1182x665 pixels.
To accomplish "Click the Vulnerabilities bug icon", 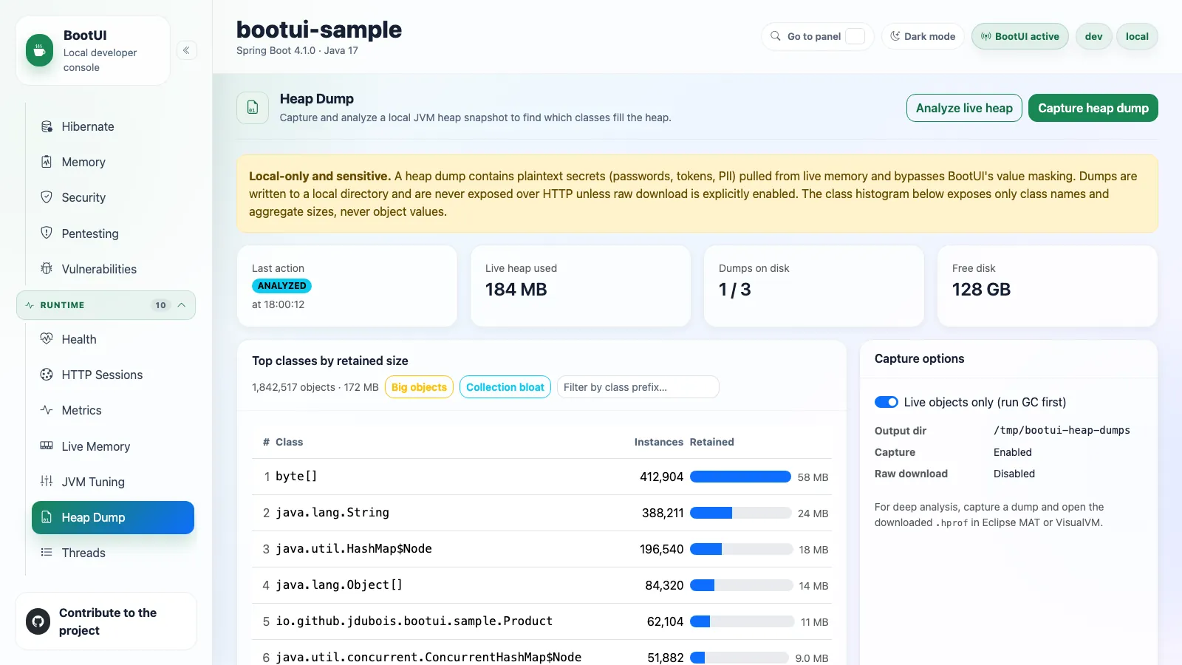I will point(47,269).
